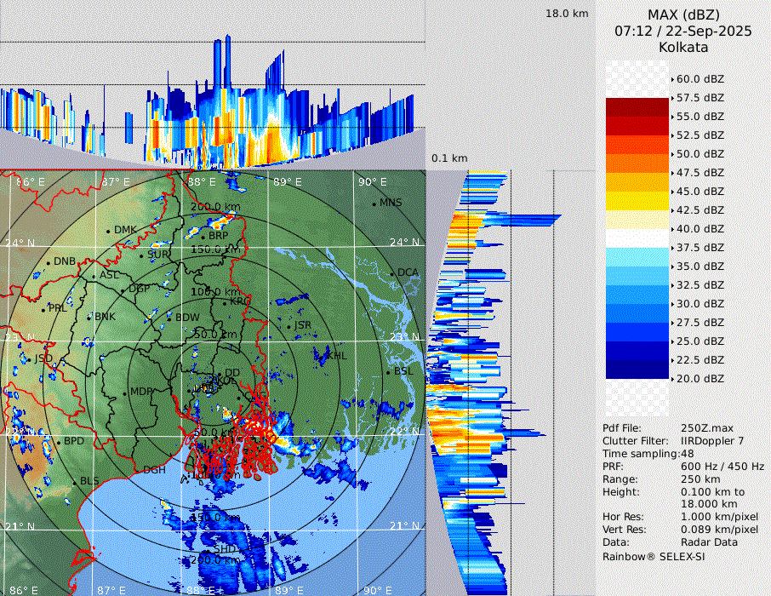
Task: Click the 37.5 dBZ legend label
Action: (x=700, y=248)
